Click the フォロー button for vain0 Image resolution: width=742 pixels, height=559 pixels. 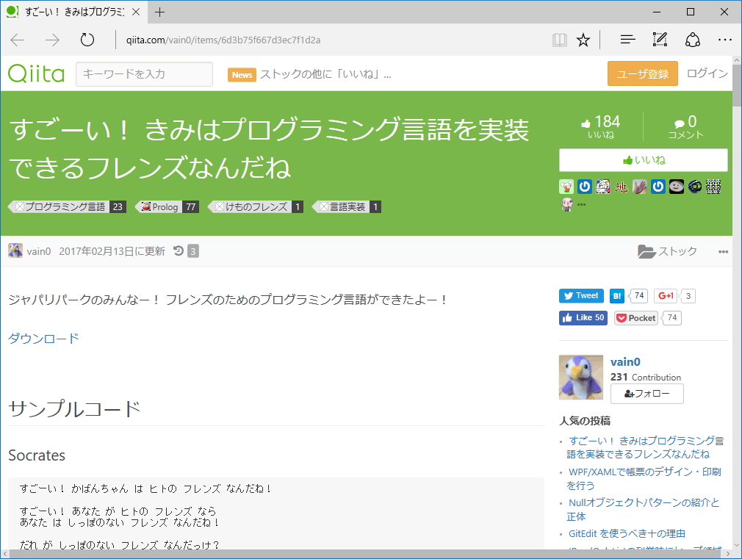[646, 393]
